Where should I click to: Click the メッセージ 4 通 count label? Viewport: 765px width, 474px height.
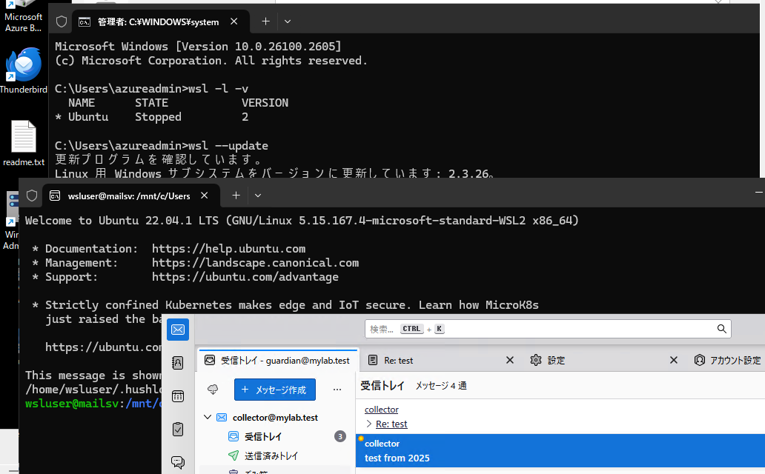pyautogui.click(x=441, y=386)
